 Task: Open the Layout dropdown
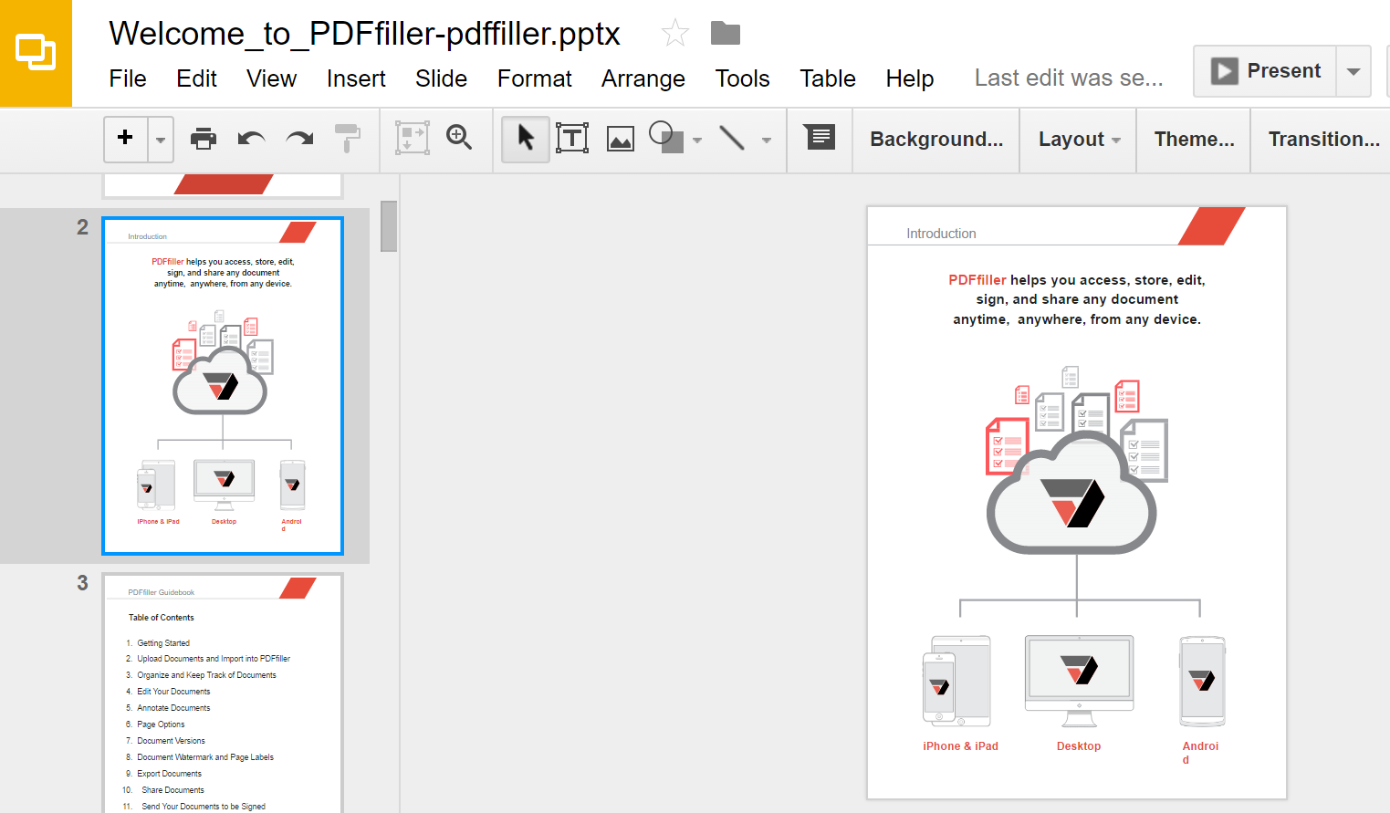click(x=1079, y=139)
